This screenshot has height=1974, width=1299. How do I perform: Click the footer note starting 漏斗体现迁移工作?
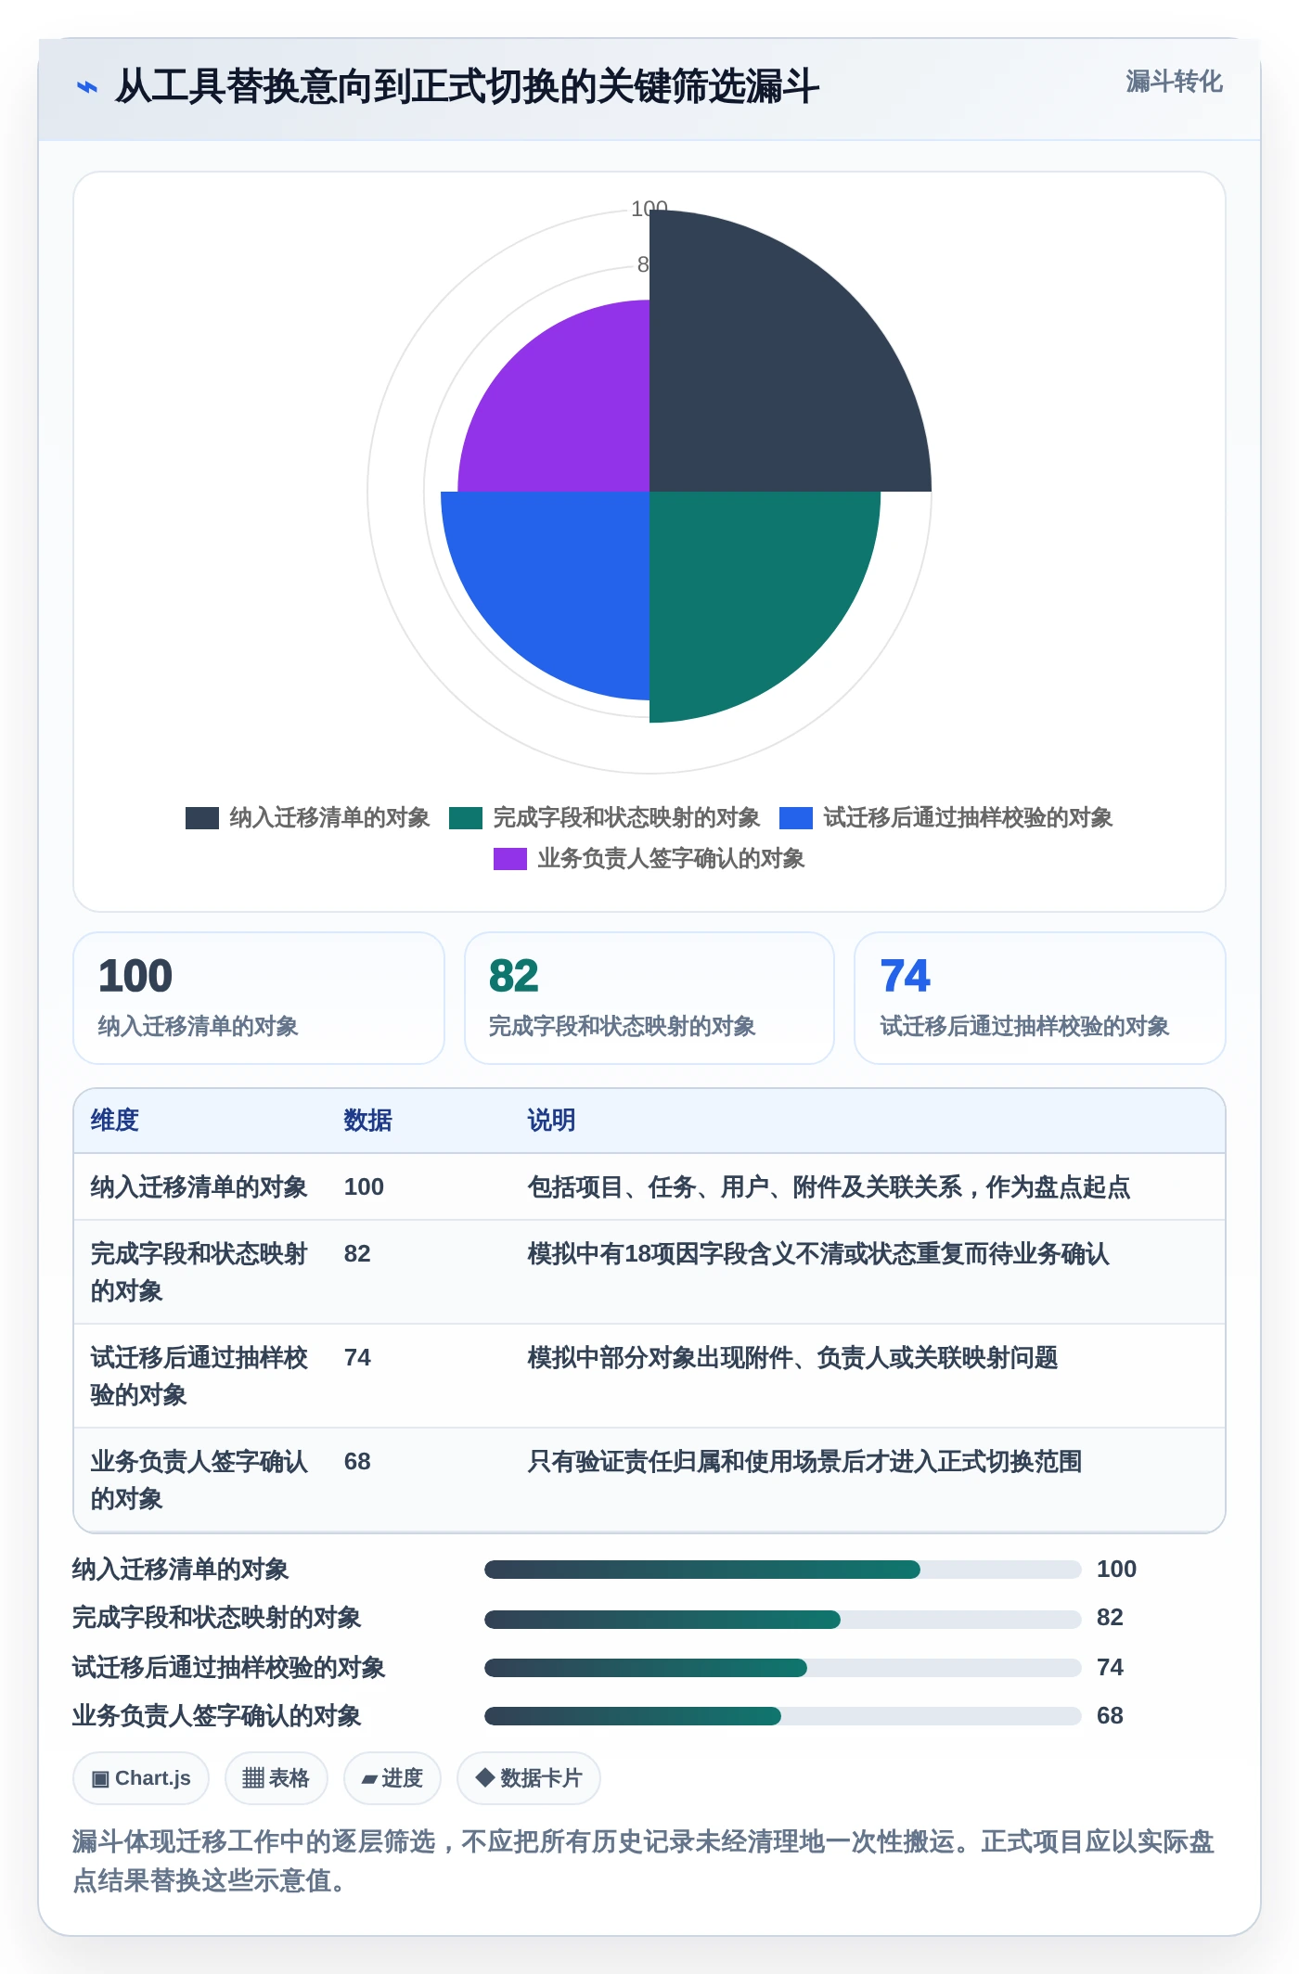pos(643,1860)
